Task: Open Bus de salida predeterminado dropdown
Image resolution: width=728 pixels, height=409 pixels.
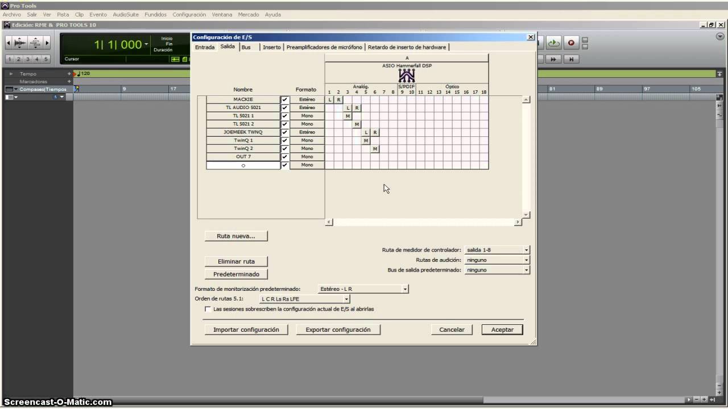Action: (x=497, y=270)
